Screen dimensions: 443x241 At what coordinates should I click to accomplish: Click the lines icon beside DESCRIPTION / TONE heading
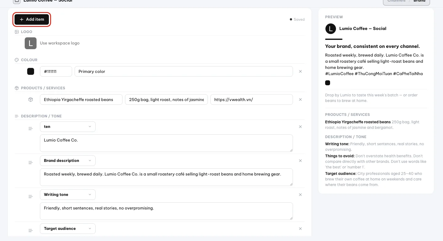pyautogui.click(x=17, y=116)
